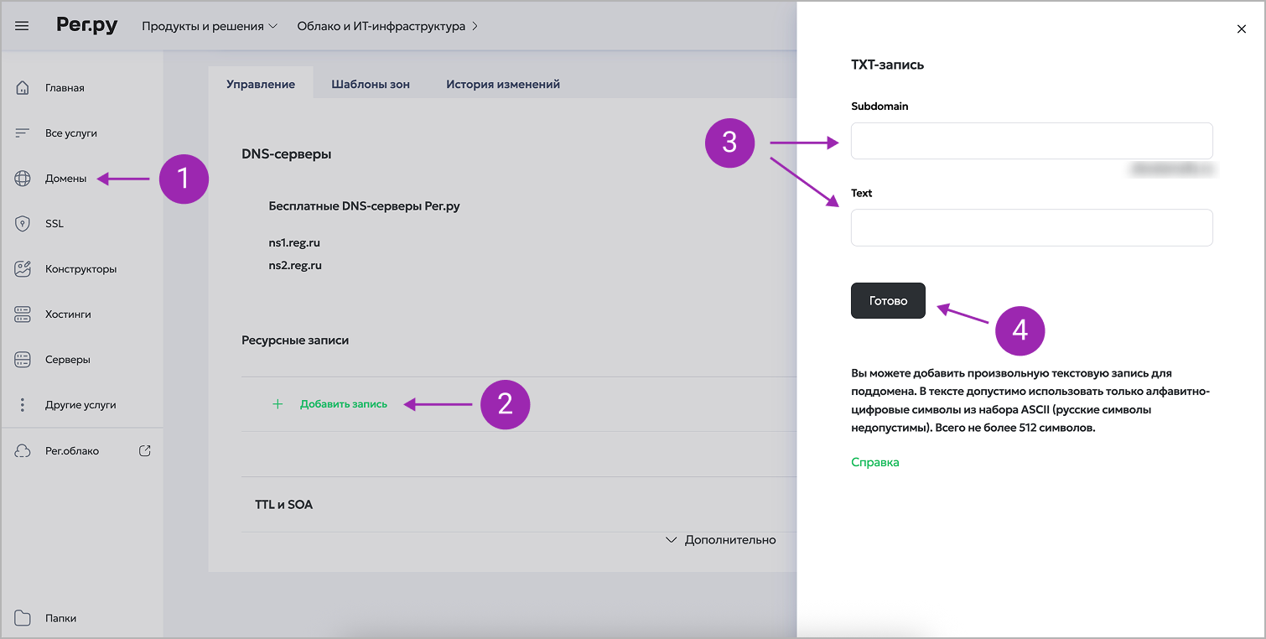This screenshot has height=639, width=1266.
Task: Click the Главная home icon
Action: click(23, 88)
